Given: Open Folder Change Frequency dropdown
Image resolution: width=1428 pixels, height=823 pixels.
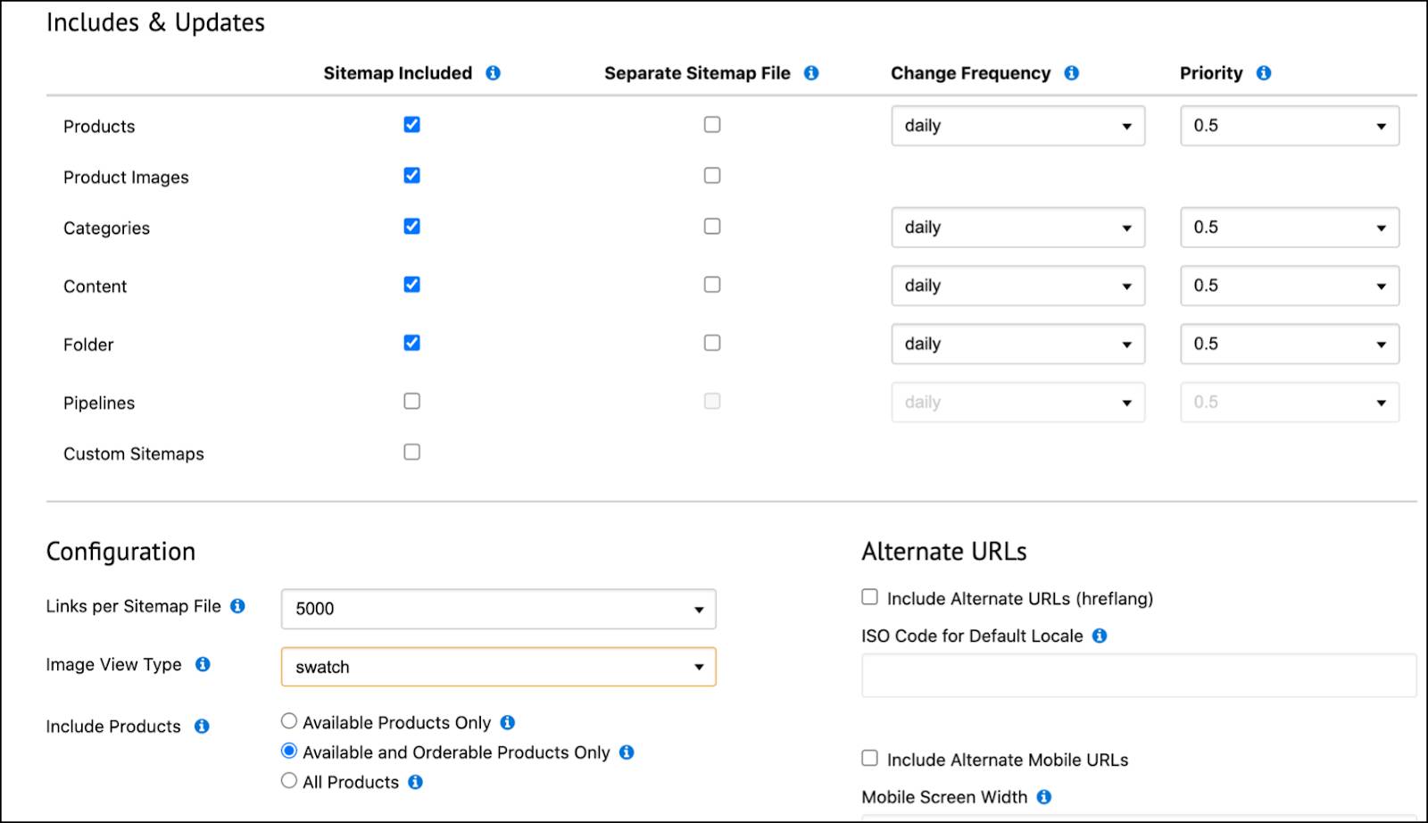Looking at the screenshot, I should [1018, 344].
